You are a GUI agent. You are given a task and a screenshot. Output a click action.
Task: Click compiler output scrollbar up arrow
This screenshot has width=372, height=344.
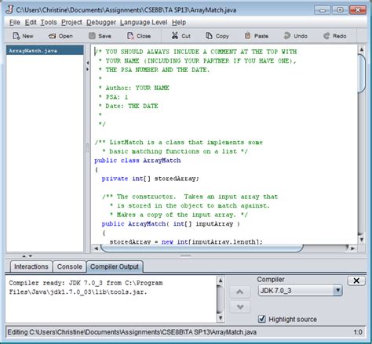(221, 281)
